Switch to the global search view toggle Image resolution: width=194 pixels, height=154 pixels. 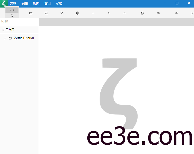[12, 16]
